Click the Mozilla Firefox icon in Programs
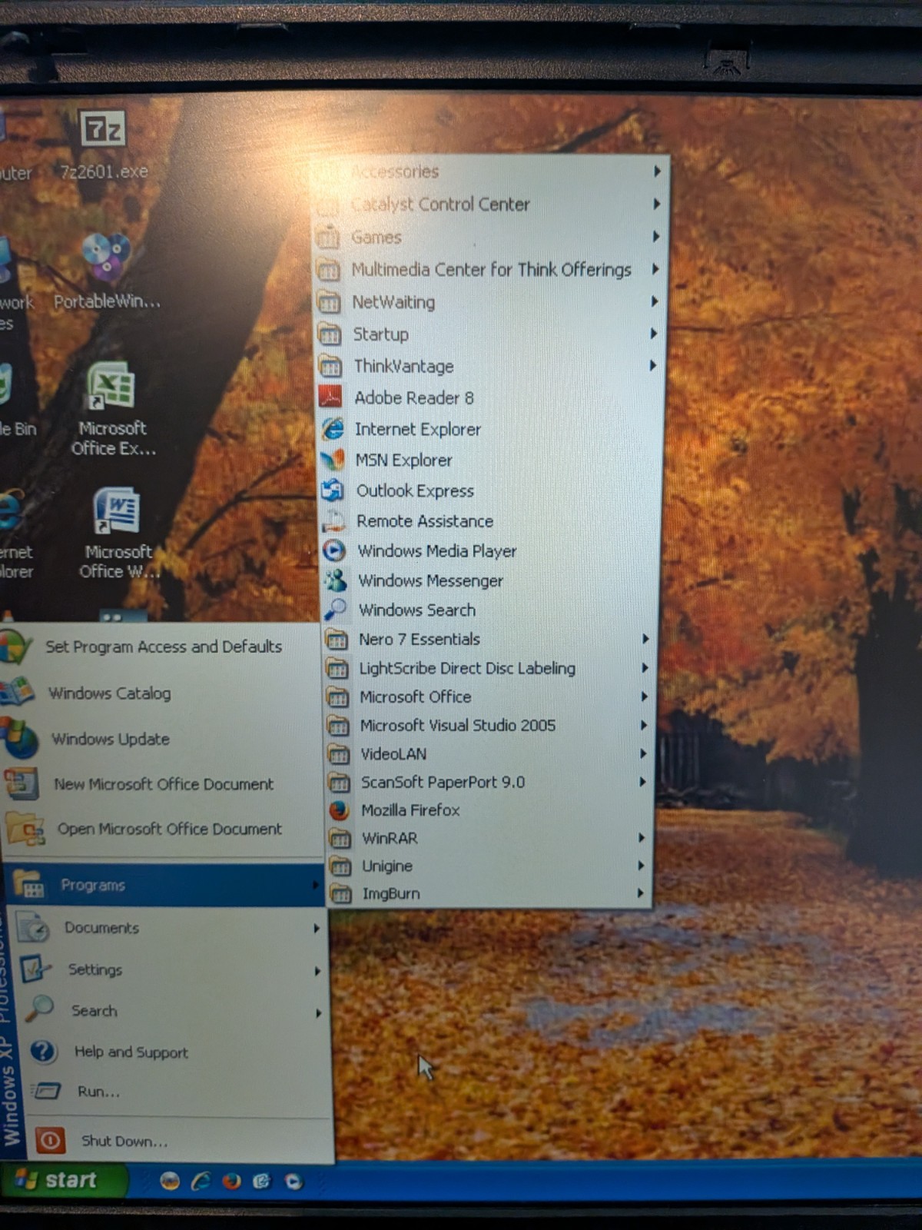Screen dimensions: 922x1230 339,810
